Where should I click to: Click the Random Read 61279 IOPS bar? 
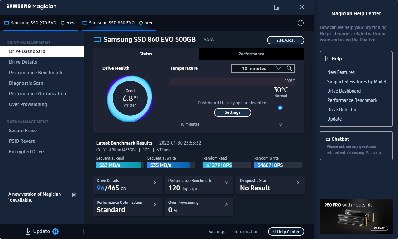click(x=227, y=165)
